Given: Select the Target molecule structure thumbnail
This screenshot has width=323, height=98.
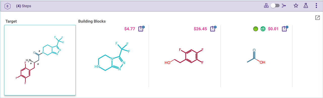Looking at the screenshot, I should coord(40,60).
